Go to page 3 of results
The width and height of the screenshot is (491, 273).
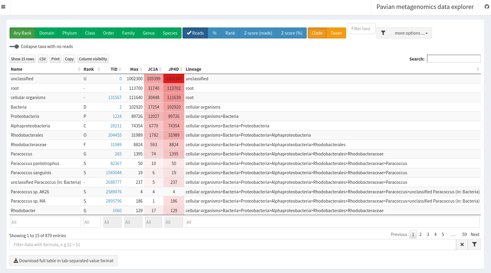(428, 235)
